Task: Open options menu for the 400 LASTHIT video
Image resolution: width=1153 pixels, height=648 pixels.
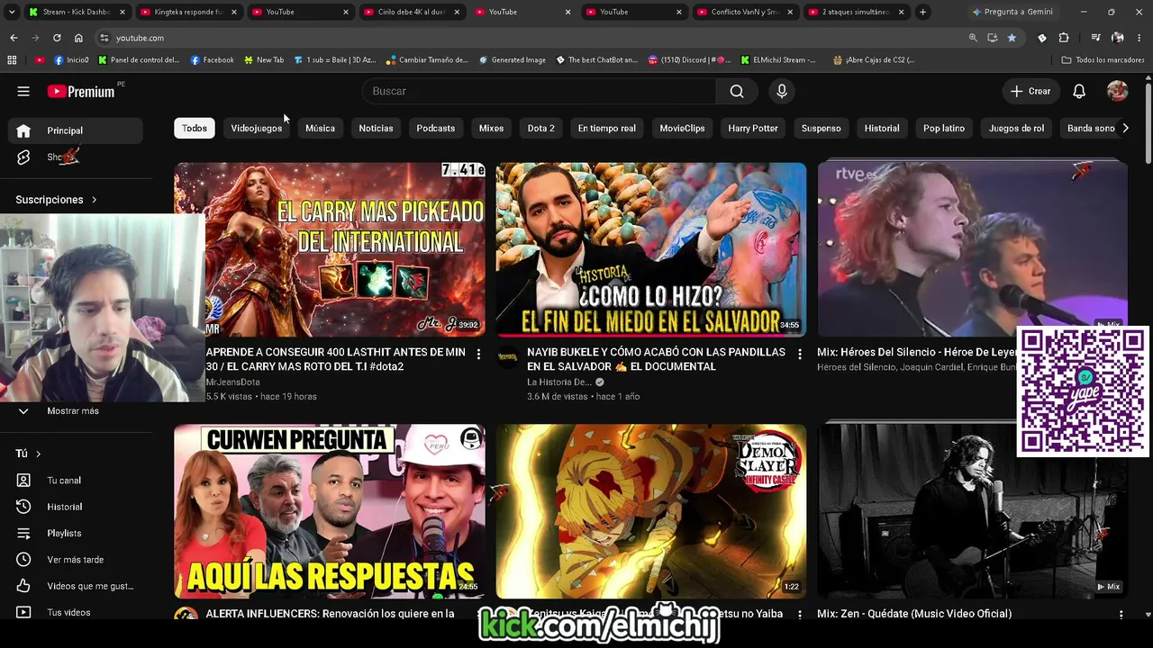Action: pos(478,354)
